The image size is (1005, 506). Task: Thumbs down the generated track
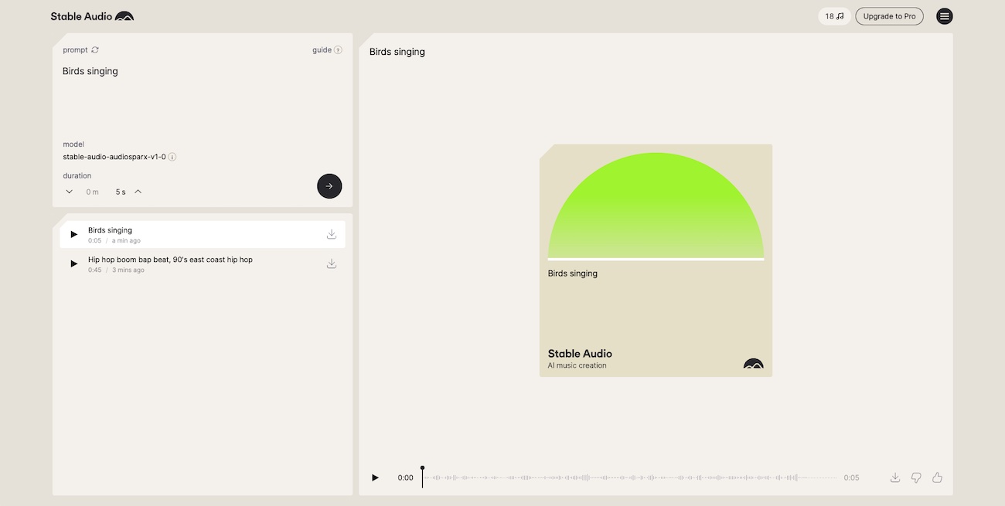pyautogui.click(x=916, y=477)
